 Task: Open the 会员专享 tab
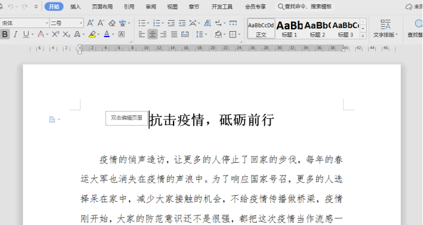point(255,7)
